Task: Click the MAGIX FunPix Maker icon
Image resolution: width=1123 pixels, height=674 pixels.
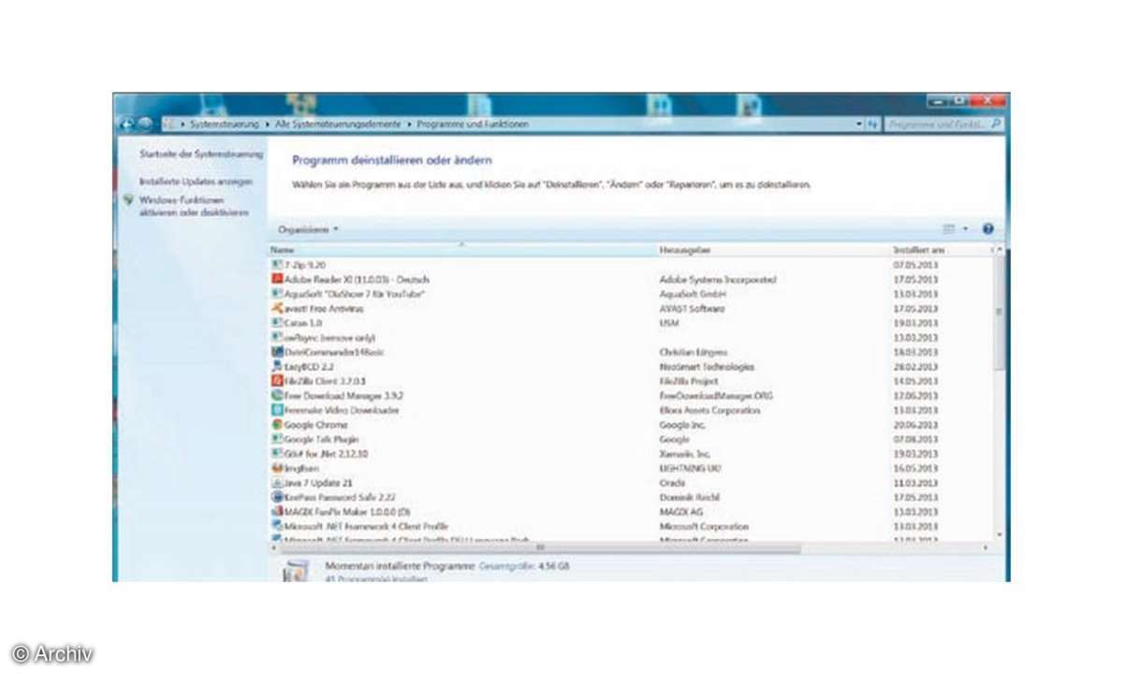Action: tap(276, 512)
